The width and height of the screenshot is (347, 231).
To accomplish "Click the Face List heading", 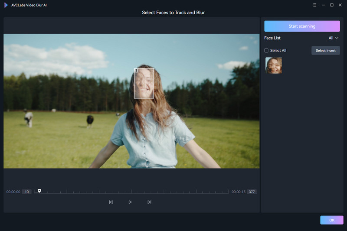I will pyautogui.click(x=272, y=38).
